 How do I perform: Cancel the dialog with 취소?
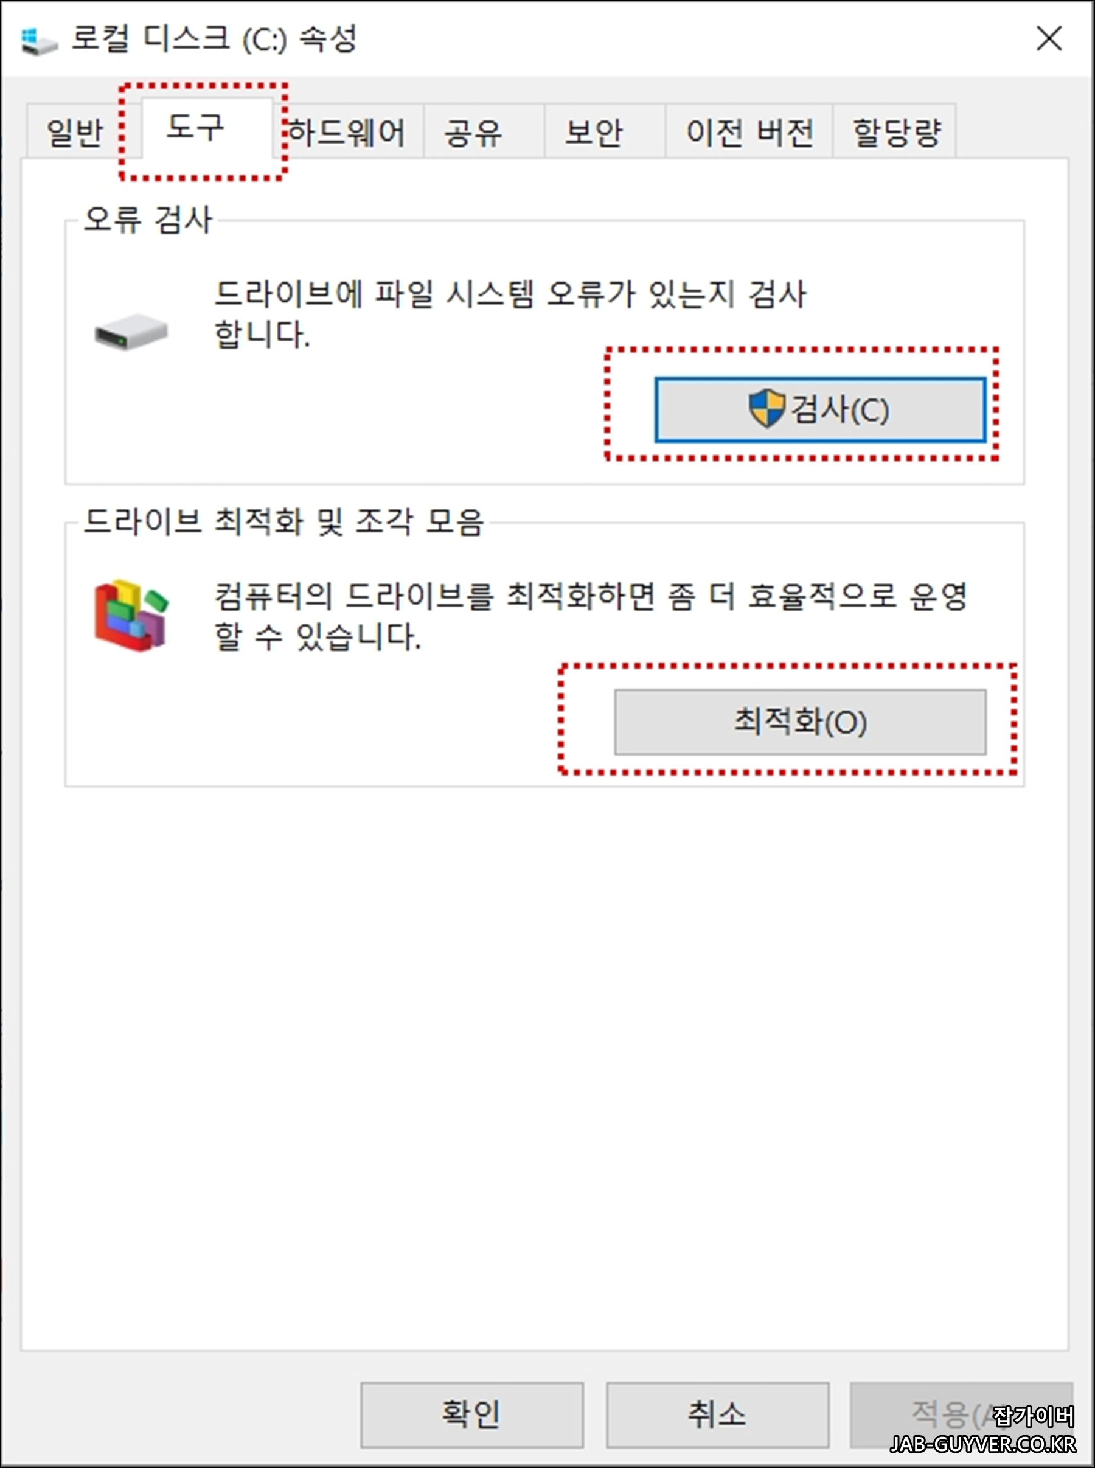[x=717, y=1414]
